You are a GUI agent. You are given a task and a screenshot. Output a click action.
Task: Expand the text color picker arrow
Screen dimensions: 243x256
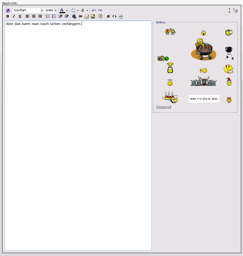(x=67, y=10)
